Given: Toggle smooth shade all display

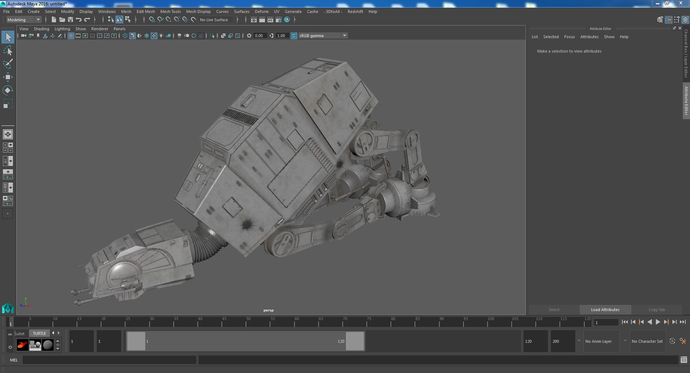Looking at the screenshot, I should click(132, 36).
